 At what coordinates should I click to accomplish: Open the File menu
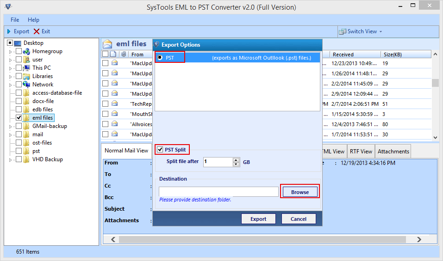click(x=15, y=20)
